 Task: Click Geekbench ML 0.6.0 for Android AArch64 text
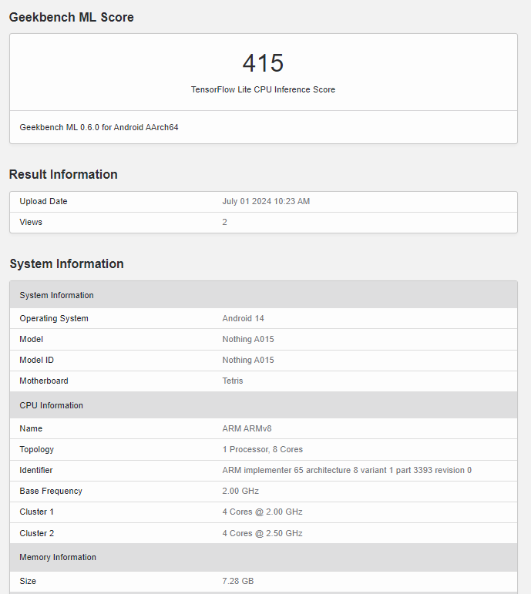coord(99,127)
